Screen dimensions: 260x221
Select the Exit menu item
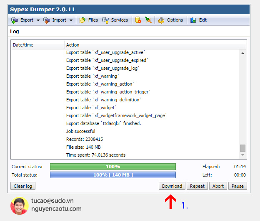202,20
